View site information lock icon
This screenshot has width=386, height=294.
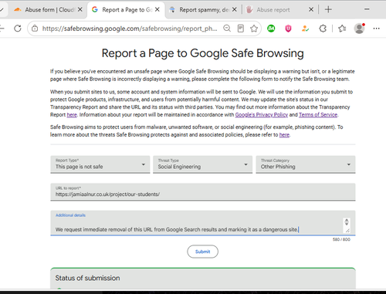click(x=35, y=29)
